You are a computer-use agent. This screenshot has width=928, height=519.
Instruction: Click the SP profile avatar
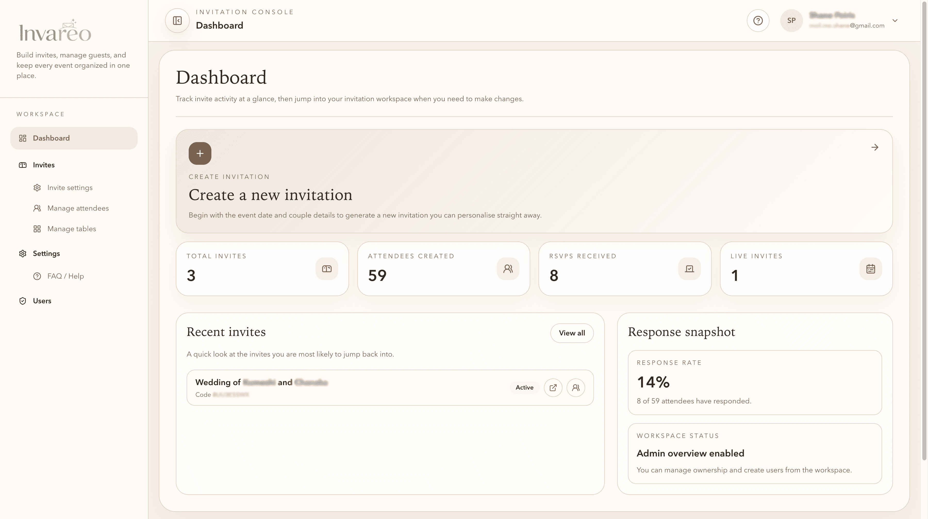[791, 21]
